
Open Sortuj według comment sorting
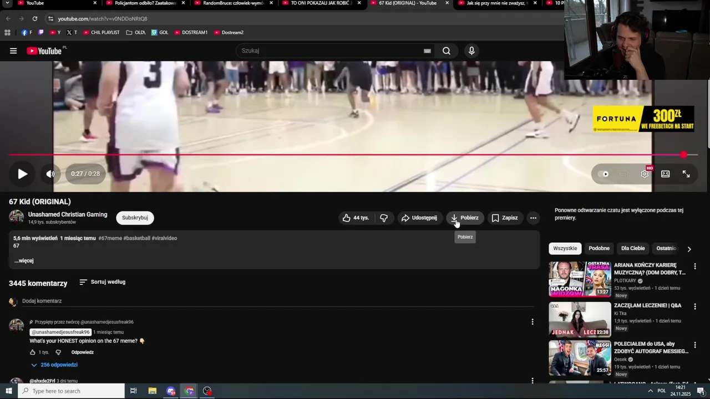pyautogui.click(x=102, y=282)
